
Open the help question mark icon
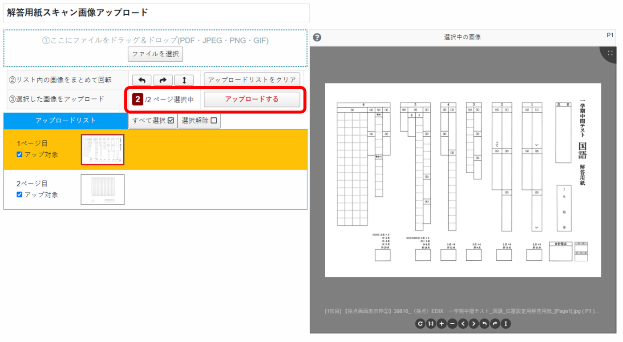point(317,37)
